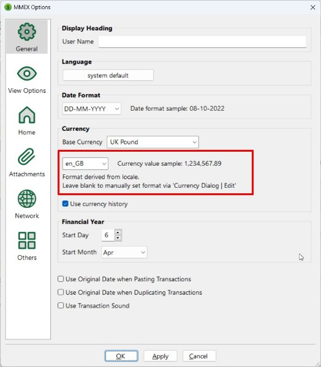Viewport: 321px width, 367px height.
Task: Switch to View Options eye icon
Action: tap(27, 73)
